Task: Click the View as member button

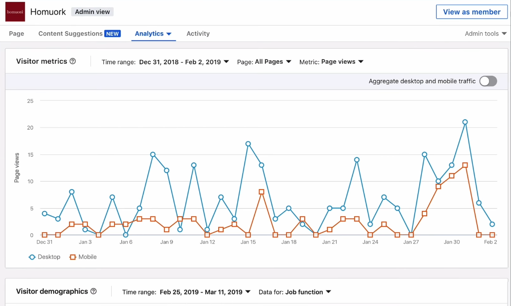Action: (472, 12)
